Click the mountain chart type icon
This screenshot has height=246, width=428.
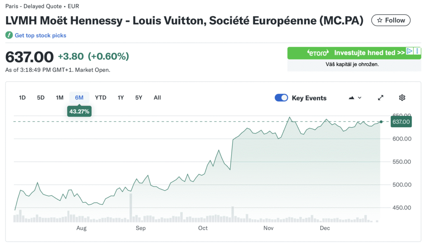[352, 97]
